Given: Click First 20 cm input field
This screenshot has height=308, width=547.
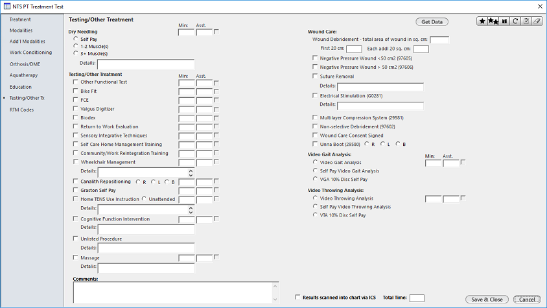Looking at the screenshot, I should (x=354, y=49).
